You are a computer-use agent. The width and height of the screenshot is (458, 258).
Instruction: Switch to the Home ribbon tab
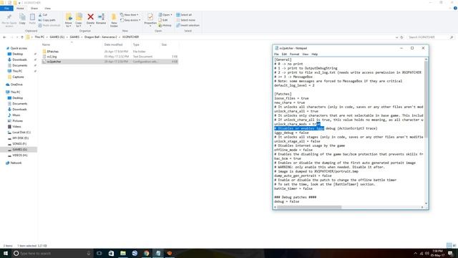click(20, 8)
